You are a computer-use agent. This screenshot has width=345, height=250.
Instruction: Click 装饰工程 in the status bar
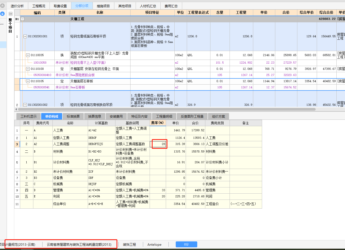[x=129, y=244]
